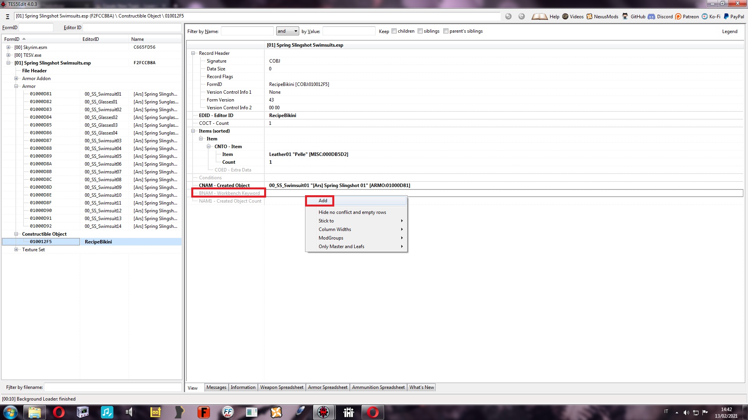
Task: Select TES5Edit taskbar icon
Action: point(323,412)
